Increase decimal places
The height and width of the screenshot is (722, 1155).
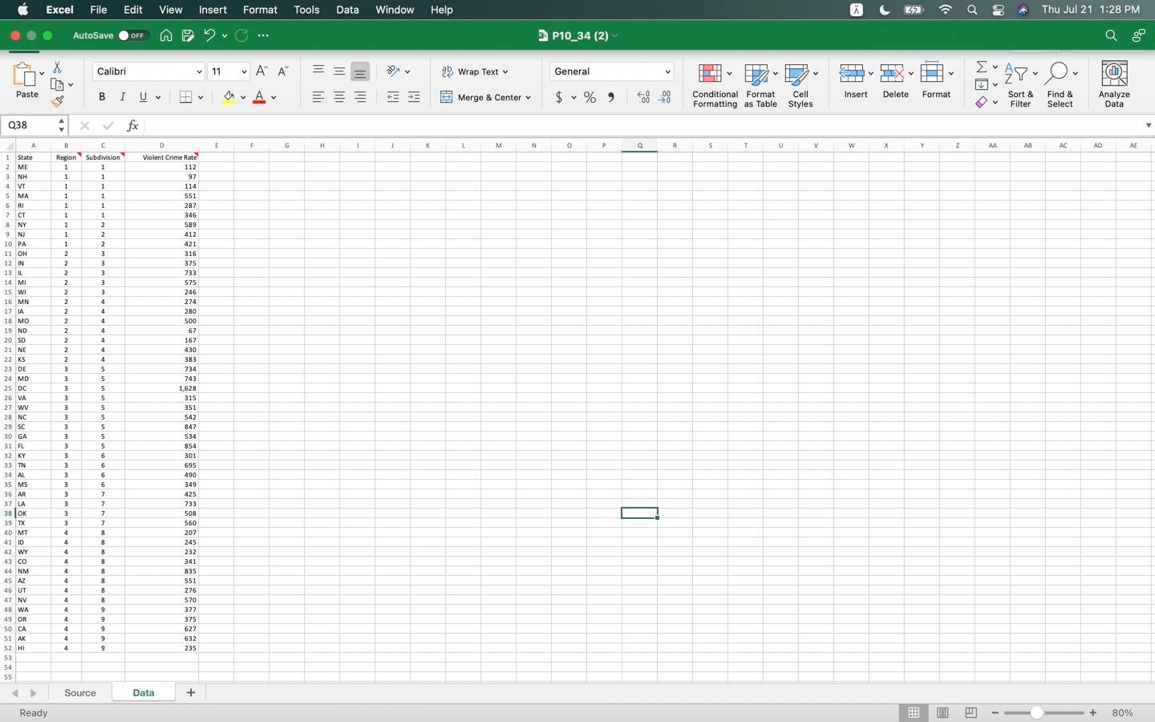643,97
